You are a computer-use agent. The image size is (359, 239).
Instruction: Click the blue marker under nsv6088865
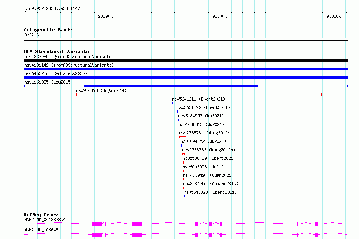tap(179, 128)
